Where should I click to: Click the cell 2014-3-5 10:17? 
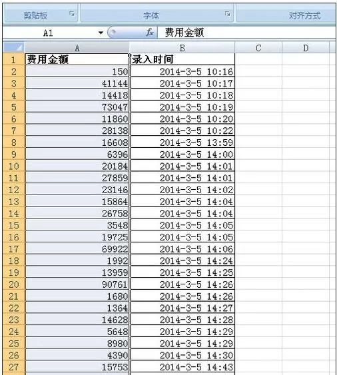click(182, 83)
